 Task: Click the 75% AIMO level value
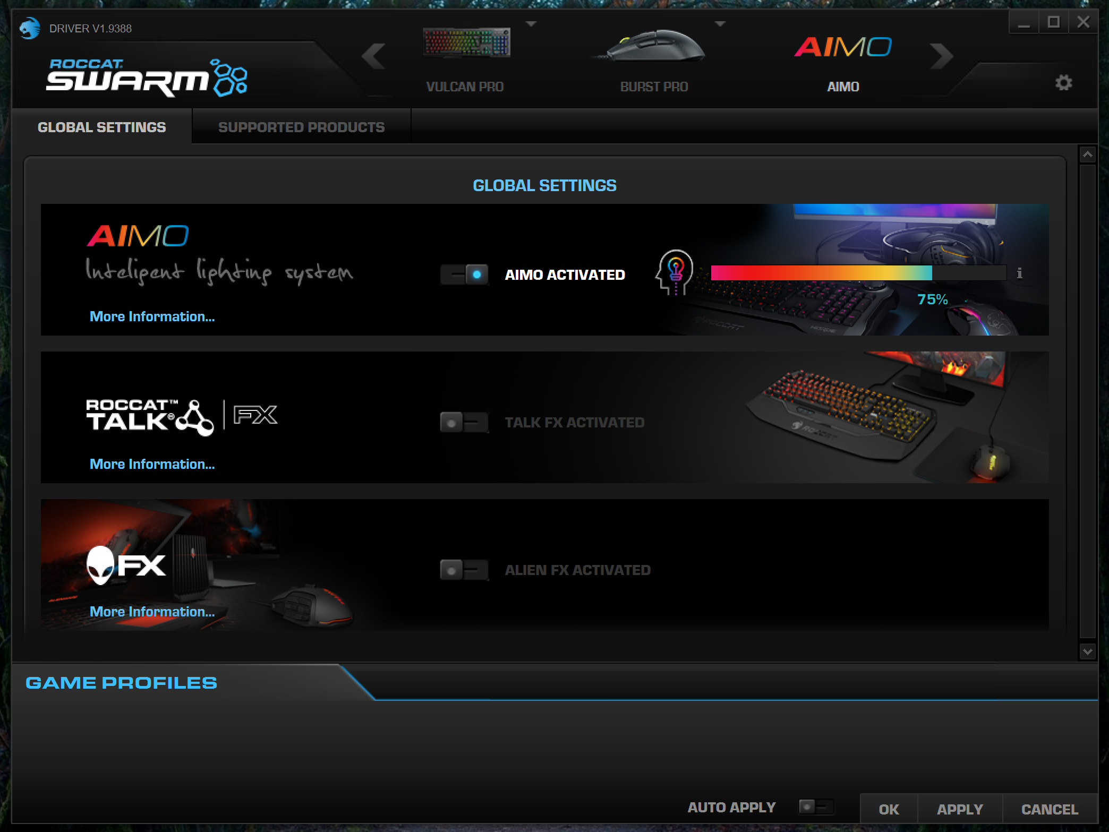(x=933, y=299)
